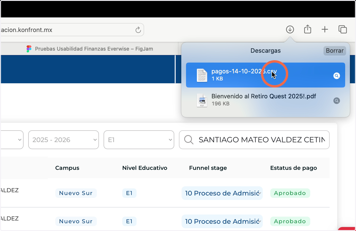Click the Descargas popover title
This screenshot has height=231, width=356.
click(x=266, y=51)
